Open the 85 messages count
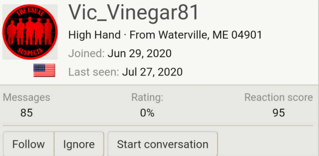This screenshot has height=156, width=319. pos(26,113)
